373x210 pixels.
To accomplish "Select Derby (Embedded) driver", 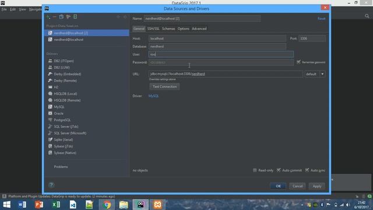I will coord(68,74).
